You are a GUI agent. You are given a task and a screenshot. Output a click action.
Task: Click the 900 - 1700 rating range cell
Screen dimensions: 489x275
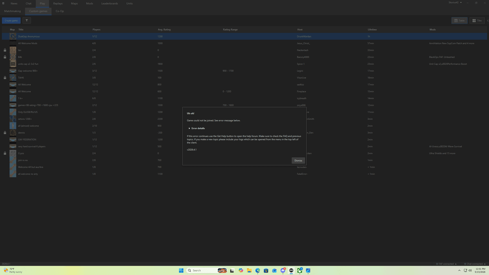tap(228, 71)
